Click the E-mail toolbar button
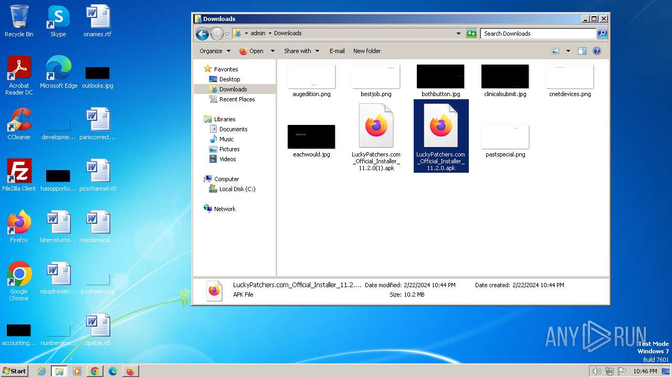 coord(337,51)
